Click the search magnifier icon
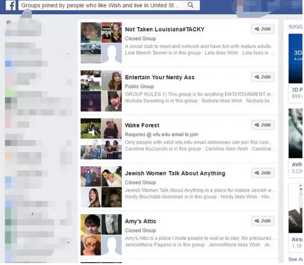 [191, 5]
